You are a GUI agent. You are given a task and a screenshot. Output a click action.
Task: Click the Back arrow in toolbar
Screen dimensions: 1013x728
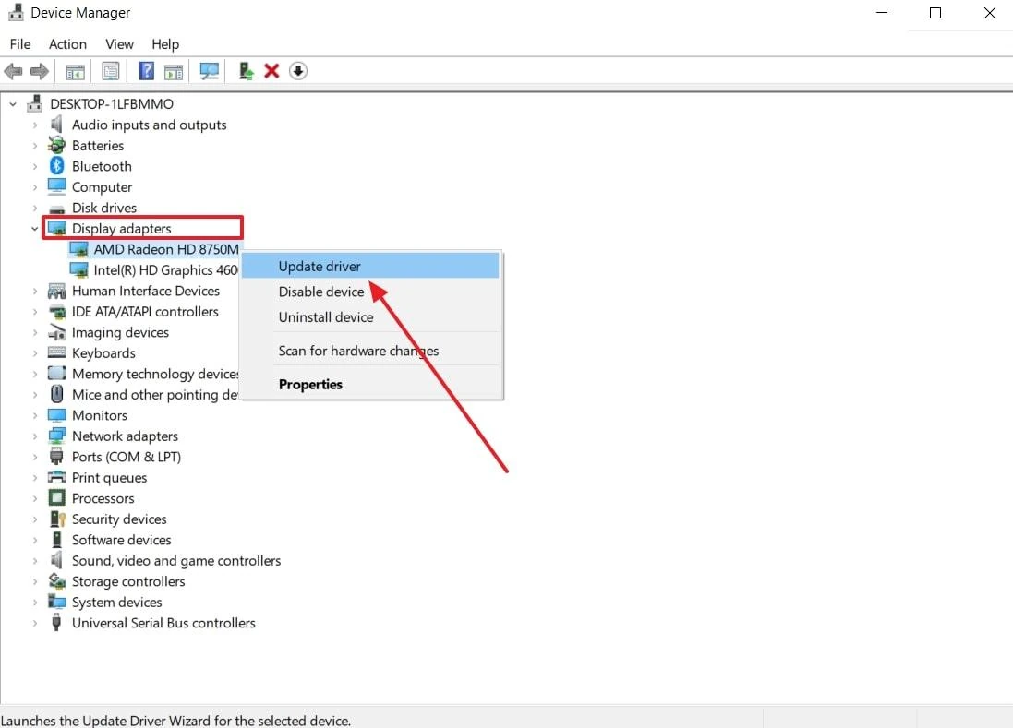(x=14, y=71)
